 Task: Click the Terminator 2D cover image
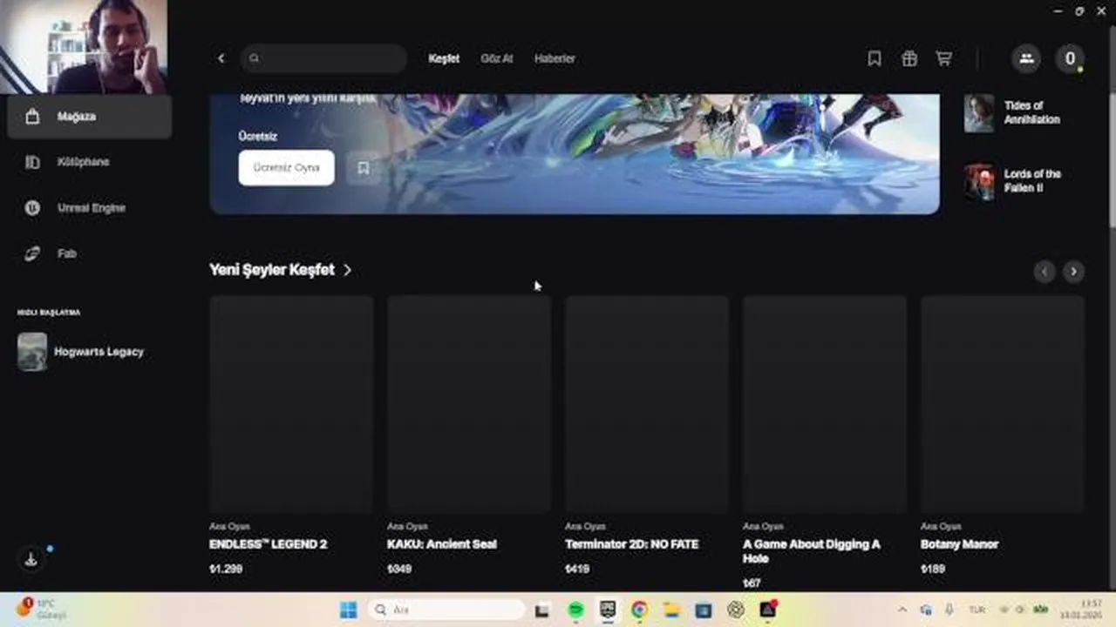click(x=647, y=404)
